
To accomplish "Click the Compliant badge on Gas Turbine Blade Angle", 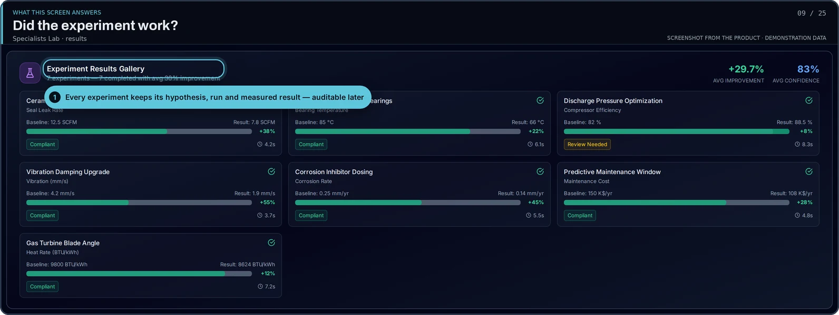I will point(42,287).
